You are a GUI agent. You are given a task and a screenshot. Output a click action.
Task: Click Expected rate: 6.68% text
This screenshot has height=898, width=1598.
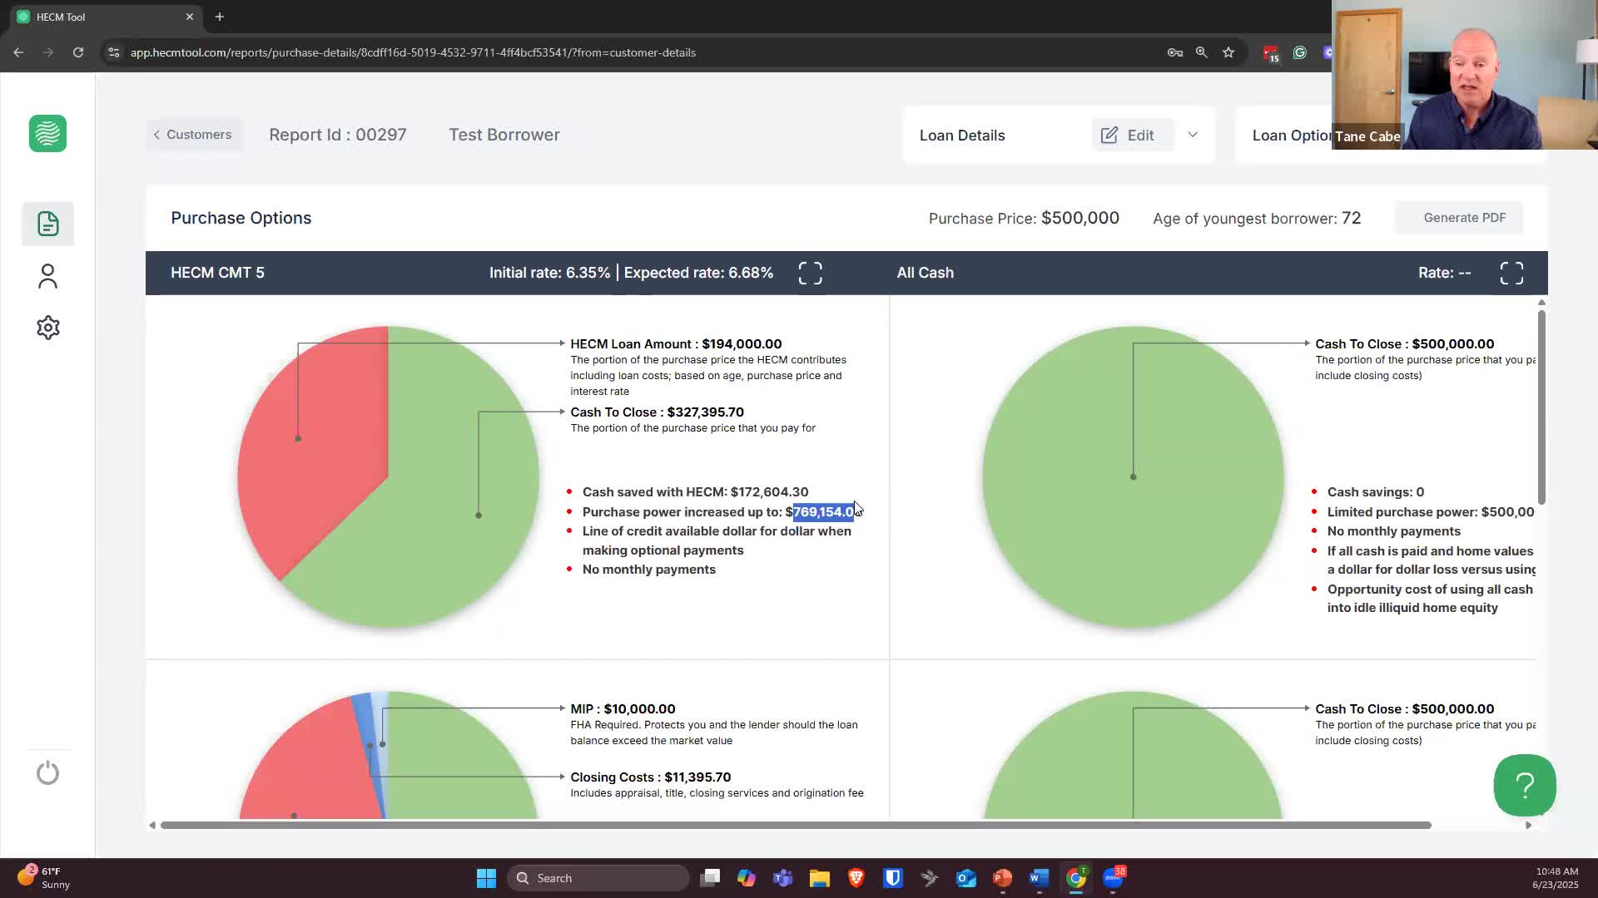(x=698, y=273)
